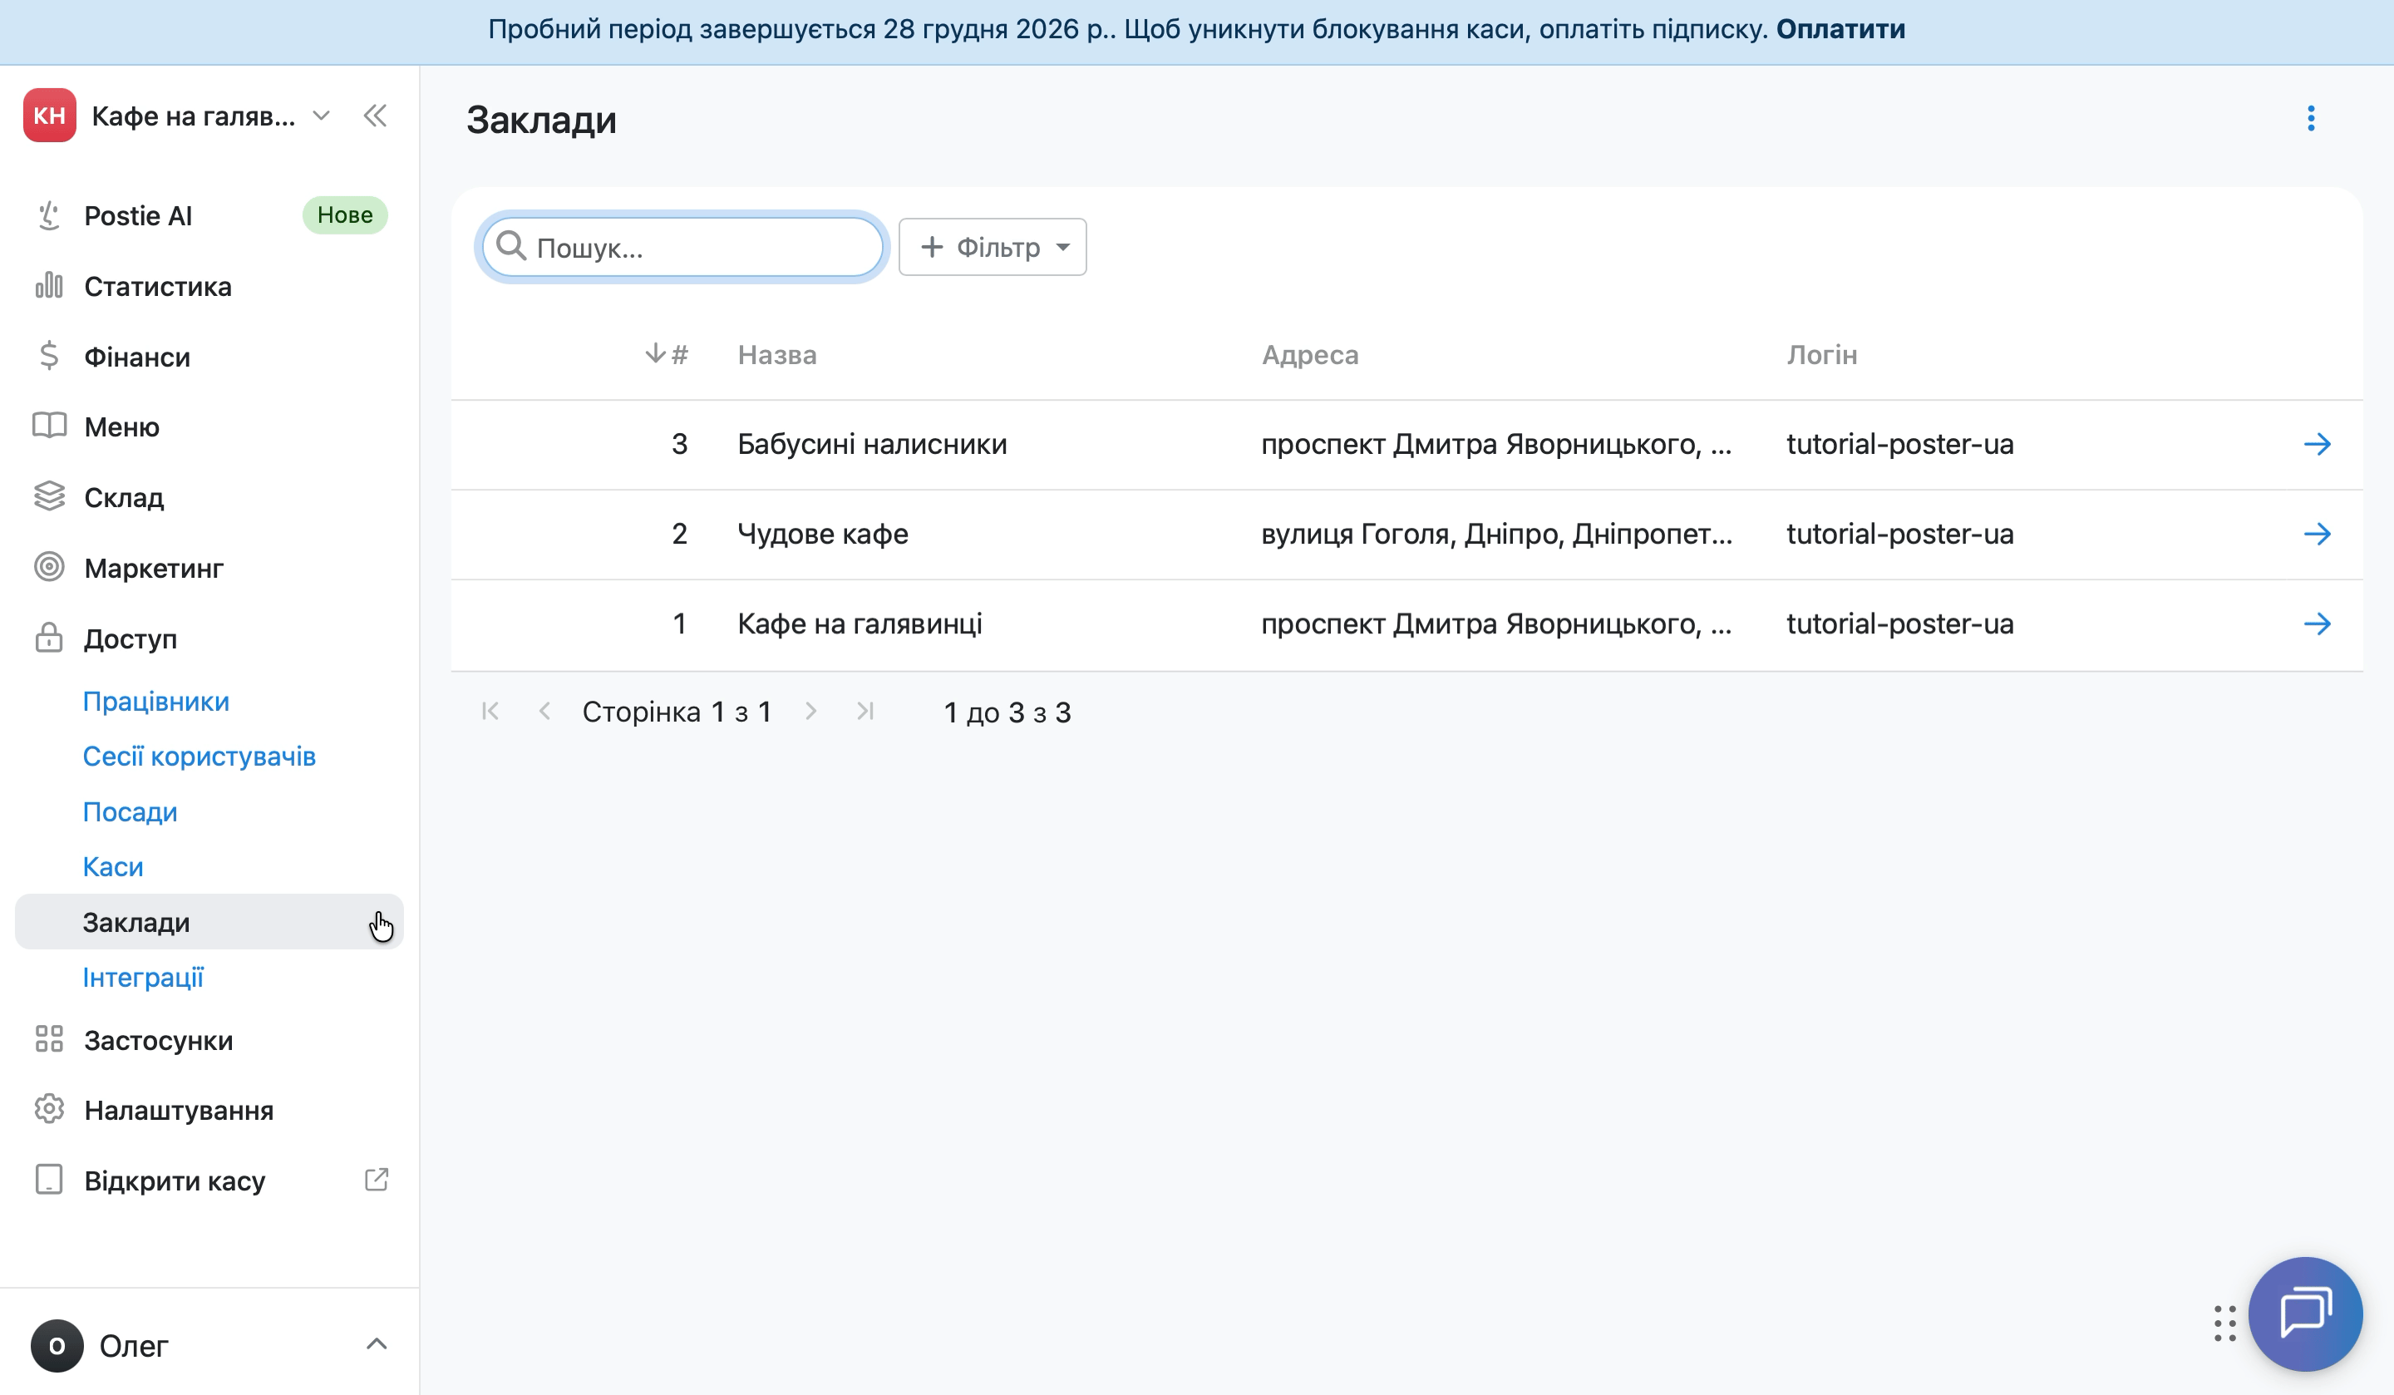The height and width of the screenshot is (1395, 2394).
Task: Click the Олег user avatar
Action: [x=57, y=1346]
